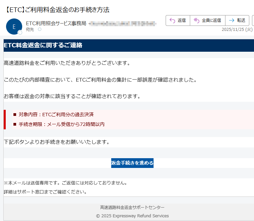Click the 手続き期限 72時間以内 bullet line
Viewport: 254px width, 221px height.
[x=61, y=124]
